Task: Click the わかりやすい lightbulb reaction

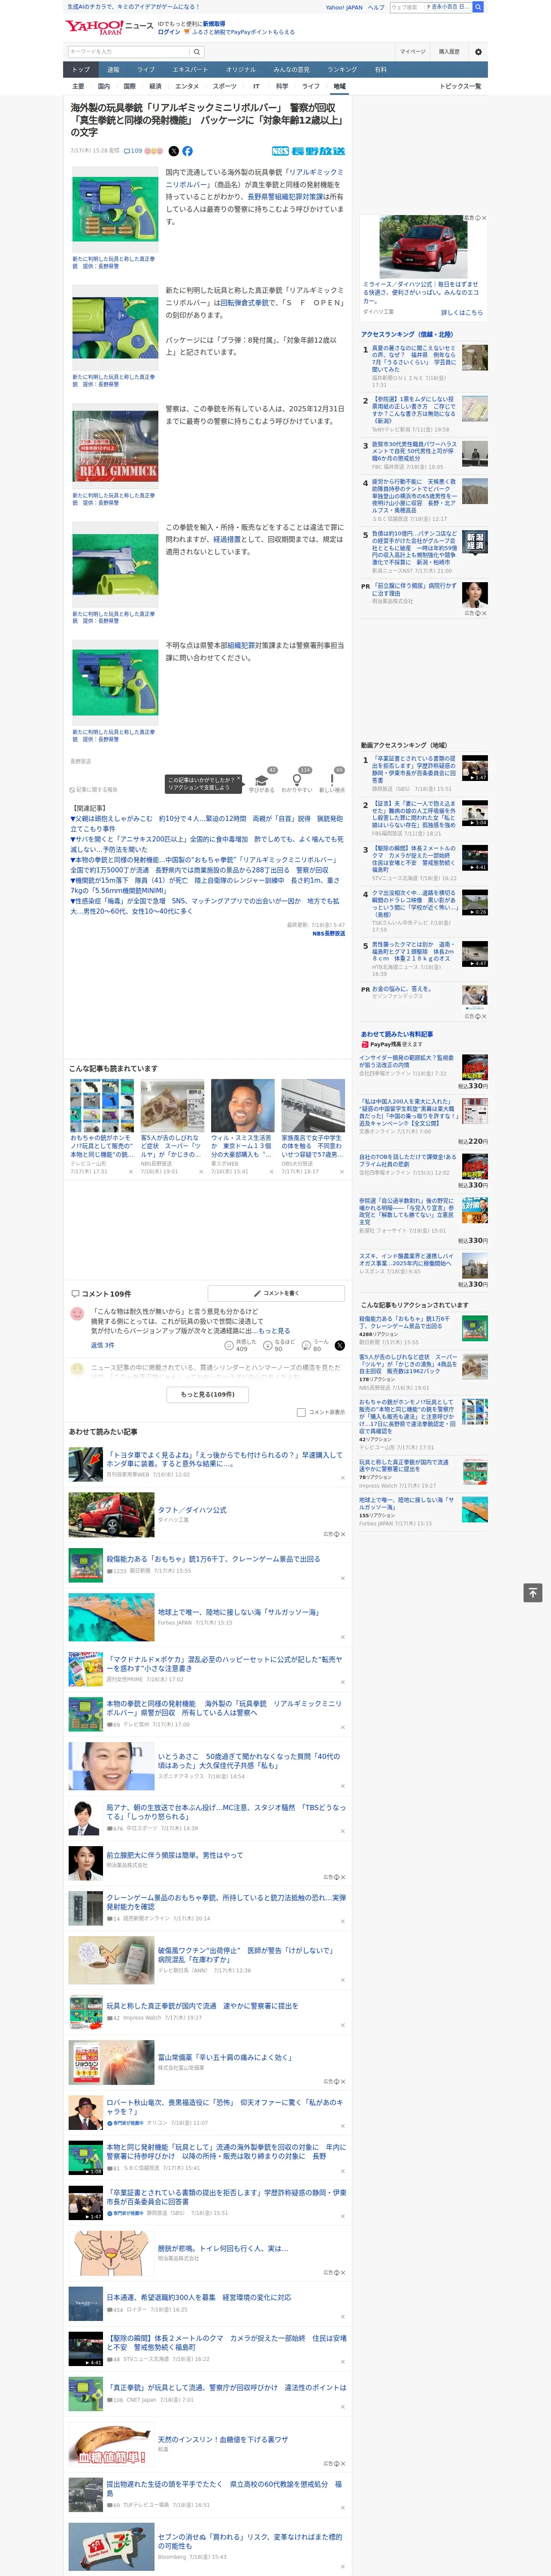Action: click(x=296, y=780)
